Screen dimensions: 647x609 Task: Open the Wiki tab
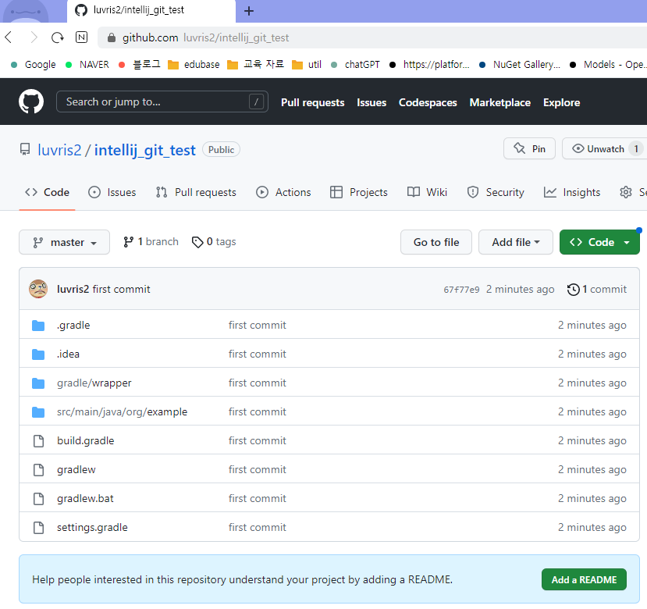click(427, 192)
